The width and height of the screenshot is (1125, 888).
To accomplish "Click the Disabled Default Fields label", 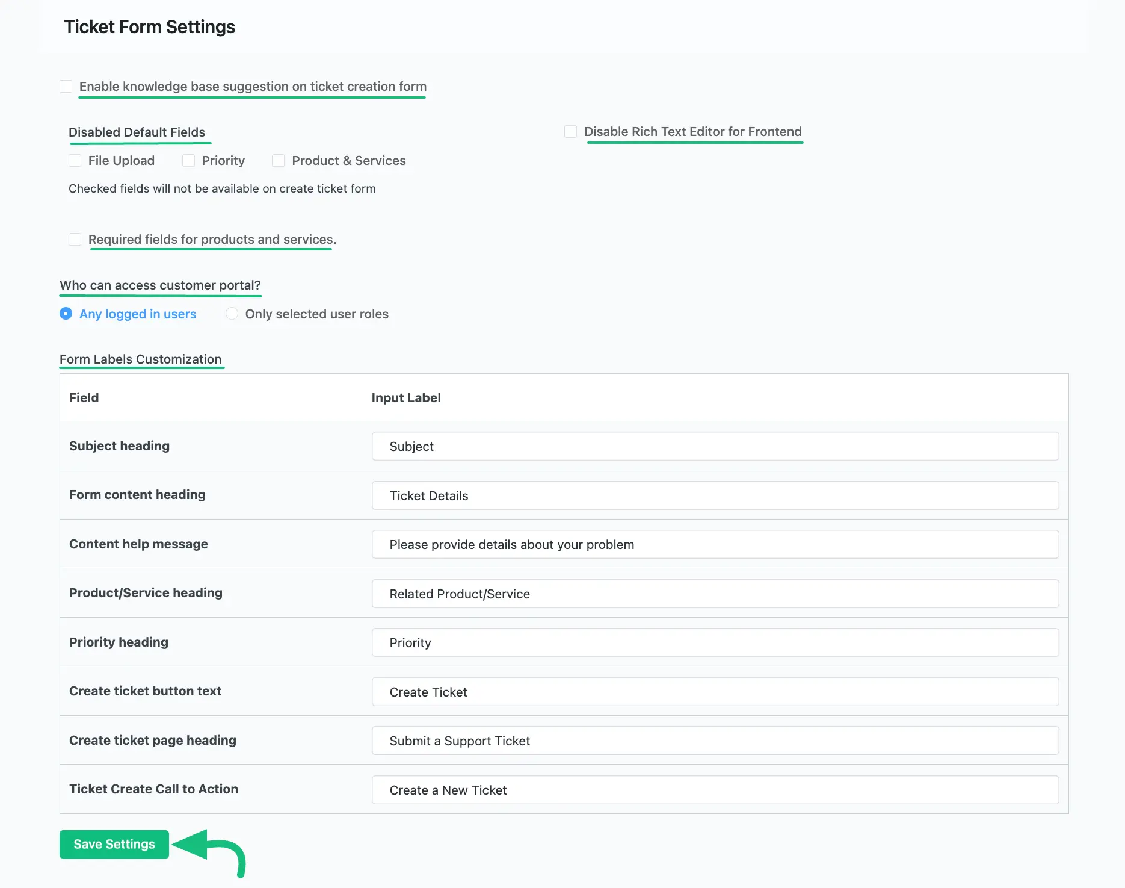I will point(137,132).
